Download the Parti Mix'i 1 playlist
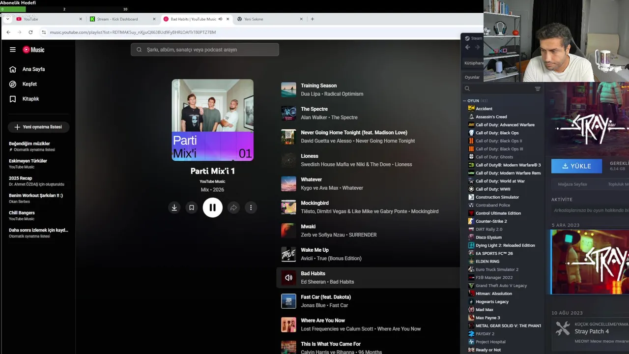The height and width of the screenshot is (354, 629). (x=174, y=207)
